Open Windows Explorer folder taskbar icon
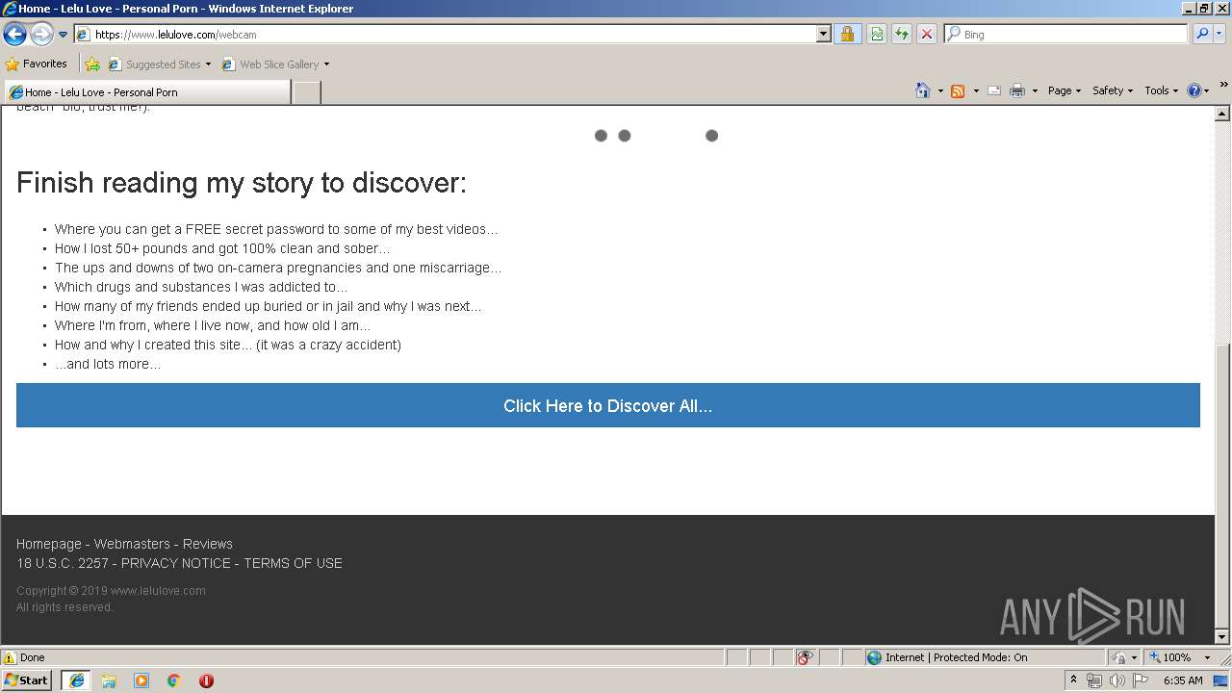1232x693 pixels. [109, 680]
